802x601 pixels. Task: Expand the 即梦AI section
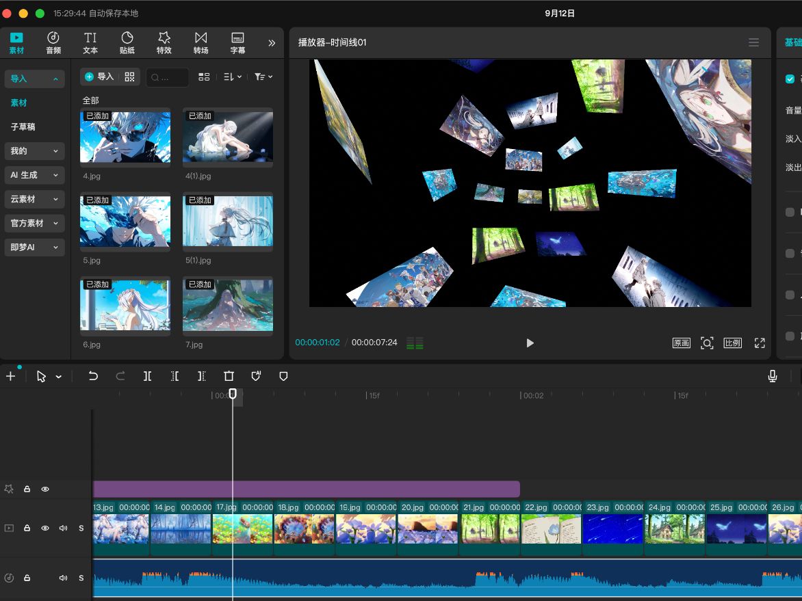[34, 247]
